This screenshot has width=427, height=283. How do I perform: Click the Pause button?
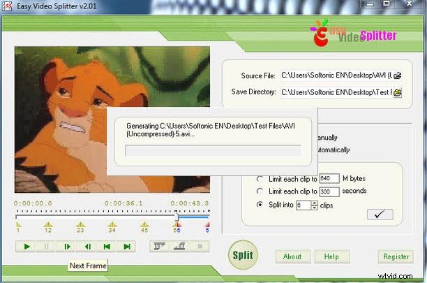click(x=46, y=247)
